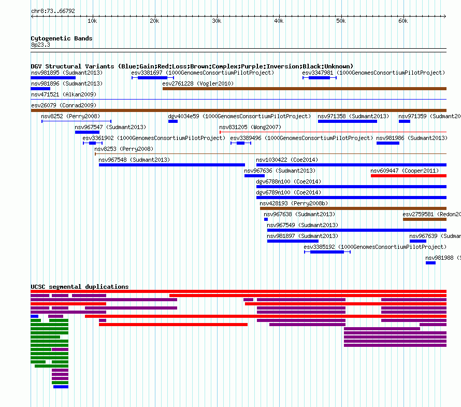This screenshot has height=407, width=461.
Task: Click the nsv981896 (Sudmant2013) label
Action: [67, 83]
